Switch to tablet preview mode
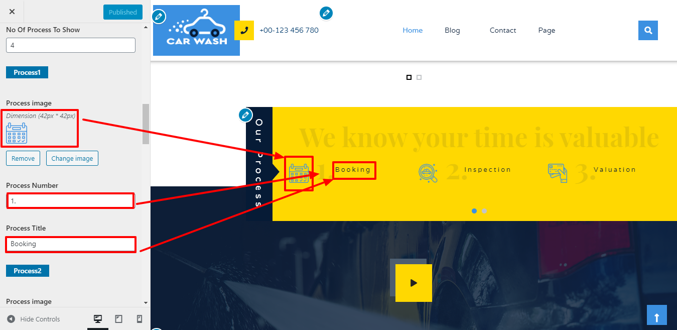The width and height of the screenshot is (677, 330). pos(119,318)
